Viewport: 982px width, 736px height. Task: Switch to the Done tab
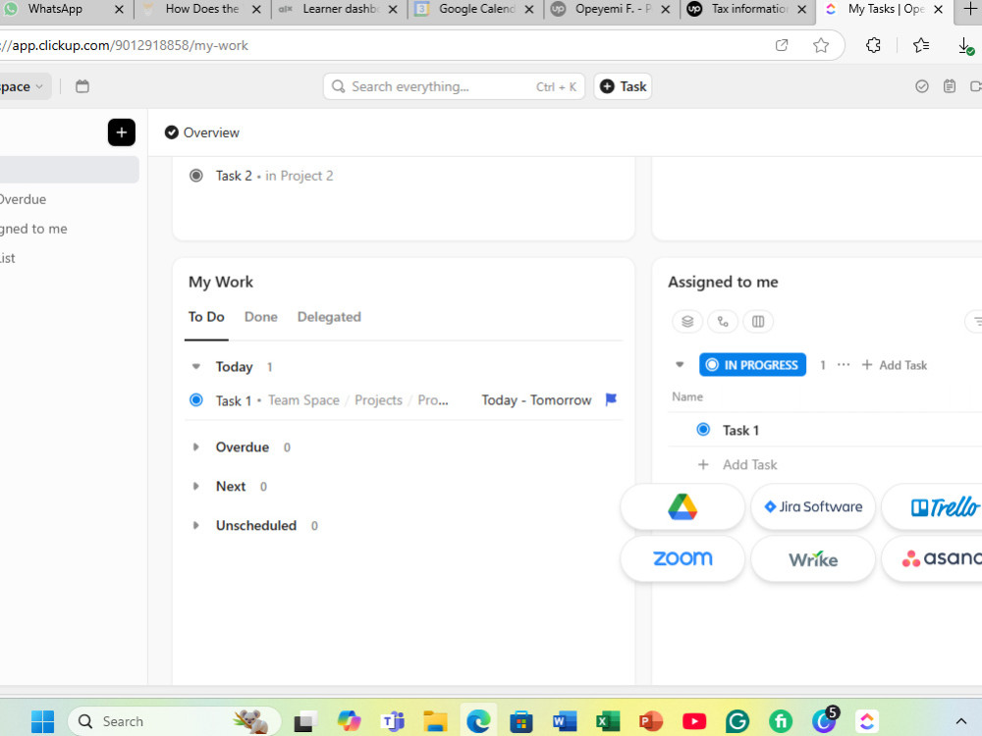click(261, 317)
